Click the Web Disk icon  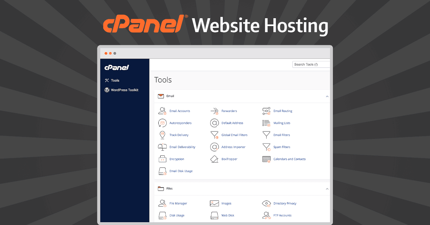(x=214, y=216)
